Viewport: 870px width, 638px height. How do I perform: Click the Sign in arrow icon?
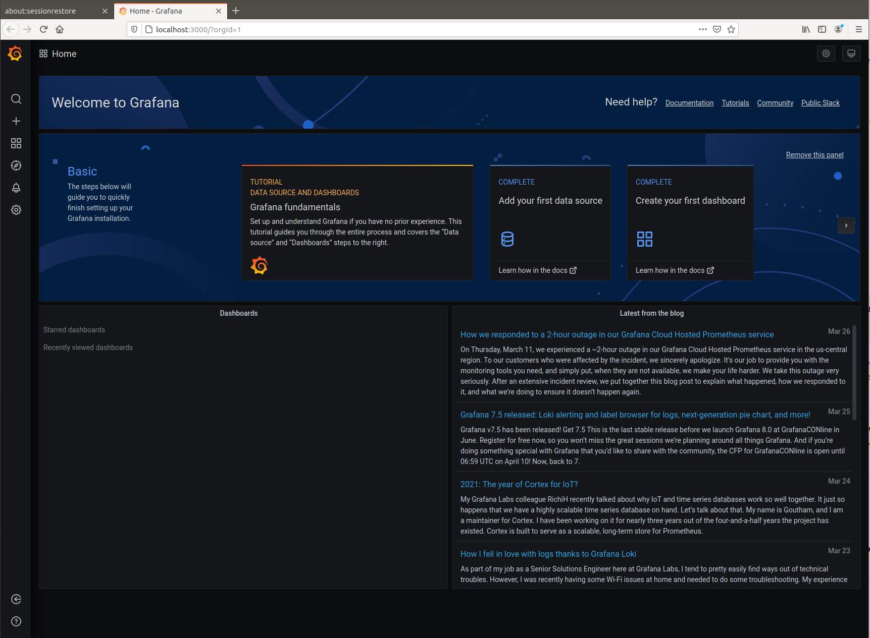pyautogui.click(x=16, y=599)
